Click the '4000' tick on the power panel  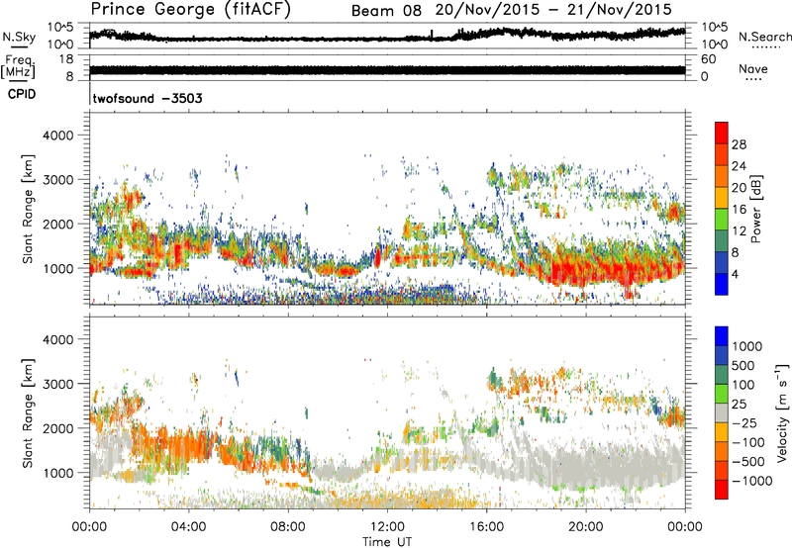58,136
